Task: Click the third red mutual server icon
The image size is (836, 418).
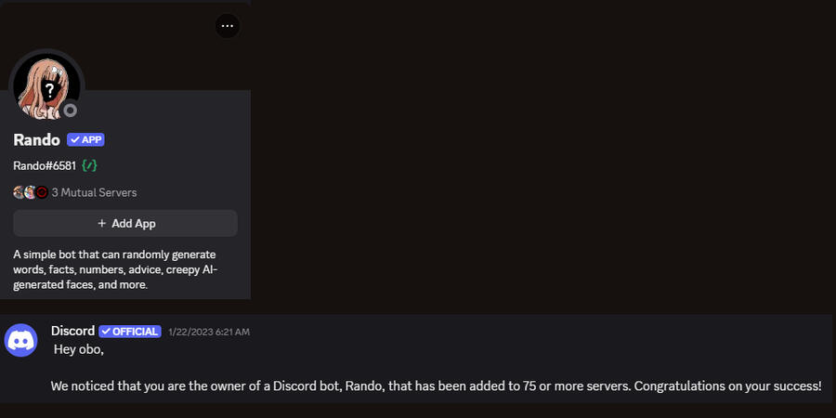Action: coord(41,192)
